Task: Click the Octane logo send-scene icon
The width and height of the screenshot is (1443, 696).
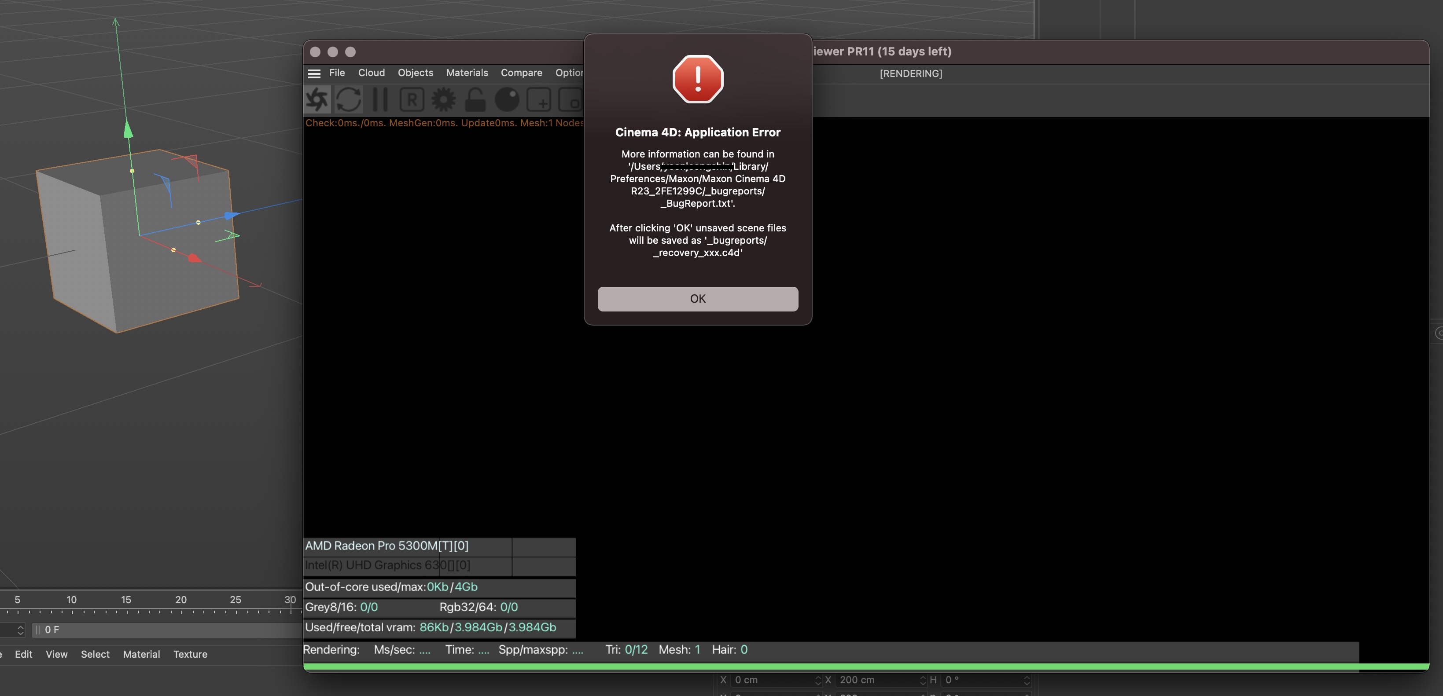Action: (x=317, y=100)
